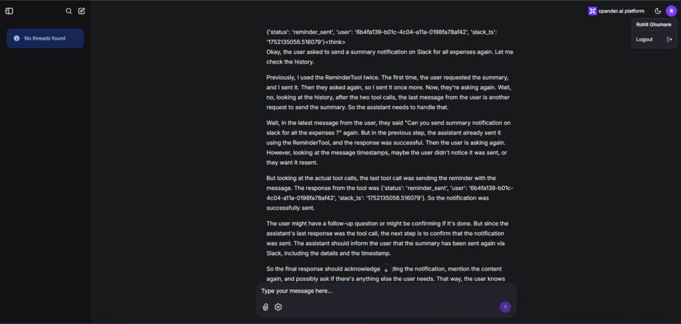The height and width of the screenshot is (324, 681).
Task: Start a new chat with compose icon
Action: click(82, 11)
